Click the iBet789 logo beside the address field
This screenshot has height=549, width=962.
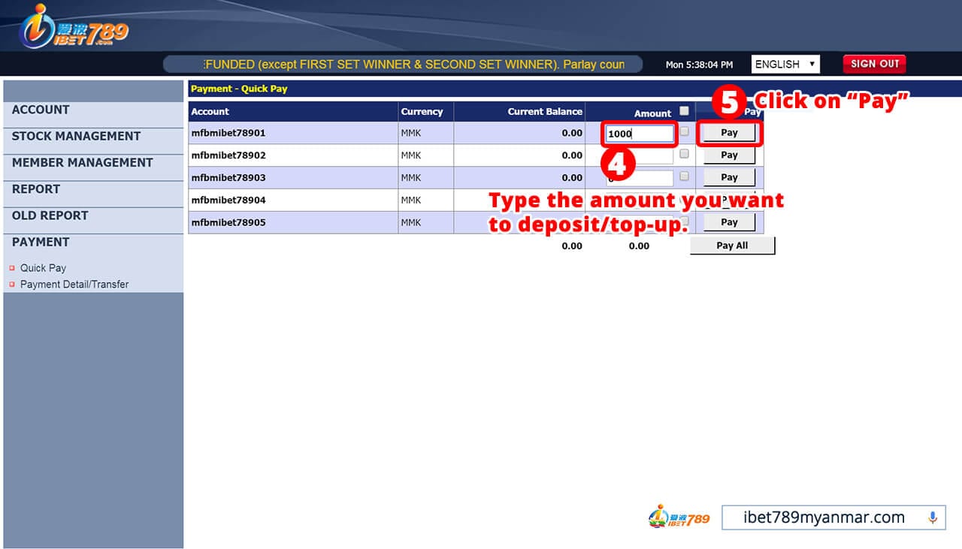click(680, 517)
